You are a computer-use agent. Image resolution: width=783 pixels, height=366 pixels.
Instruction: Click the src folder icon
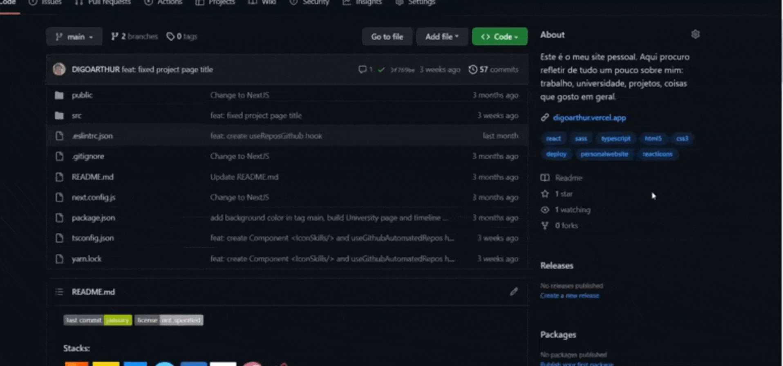pos(59,115)
